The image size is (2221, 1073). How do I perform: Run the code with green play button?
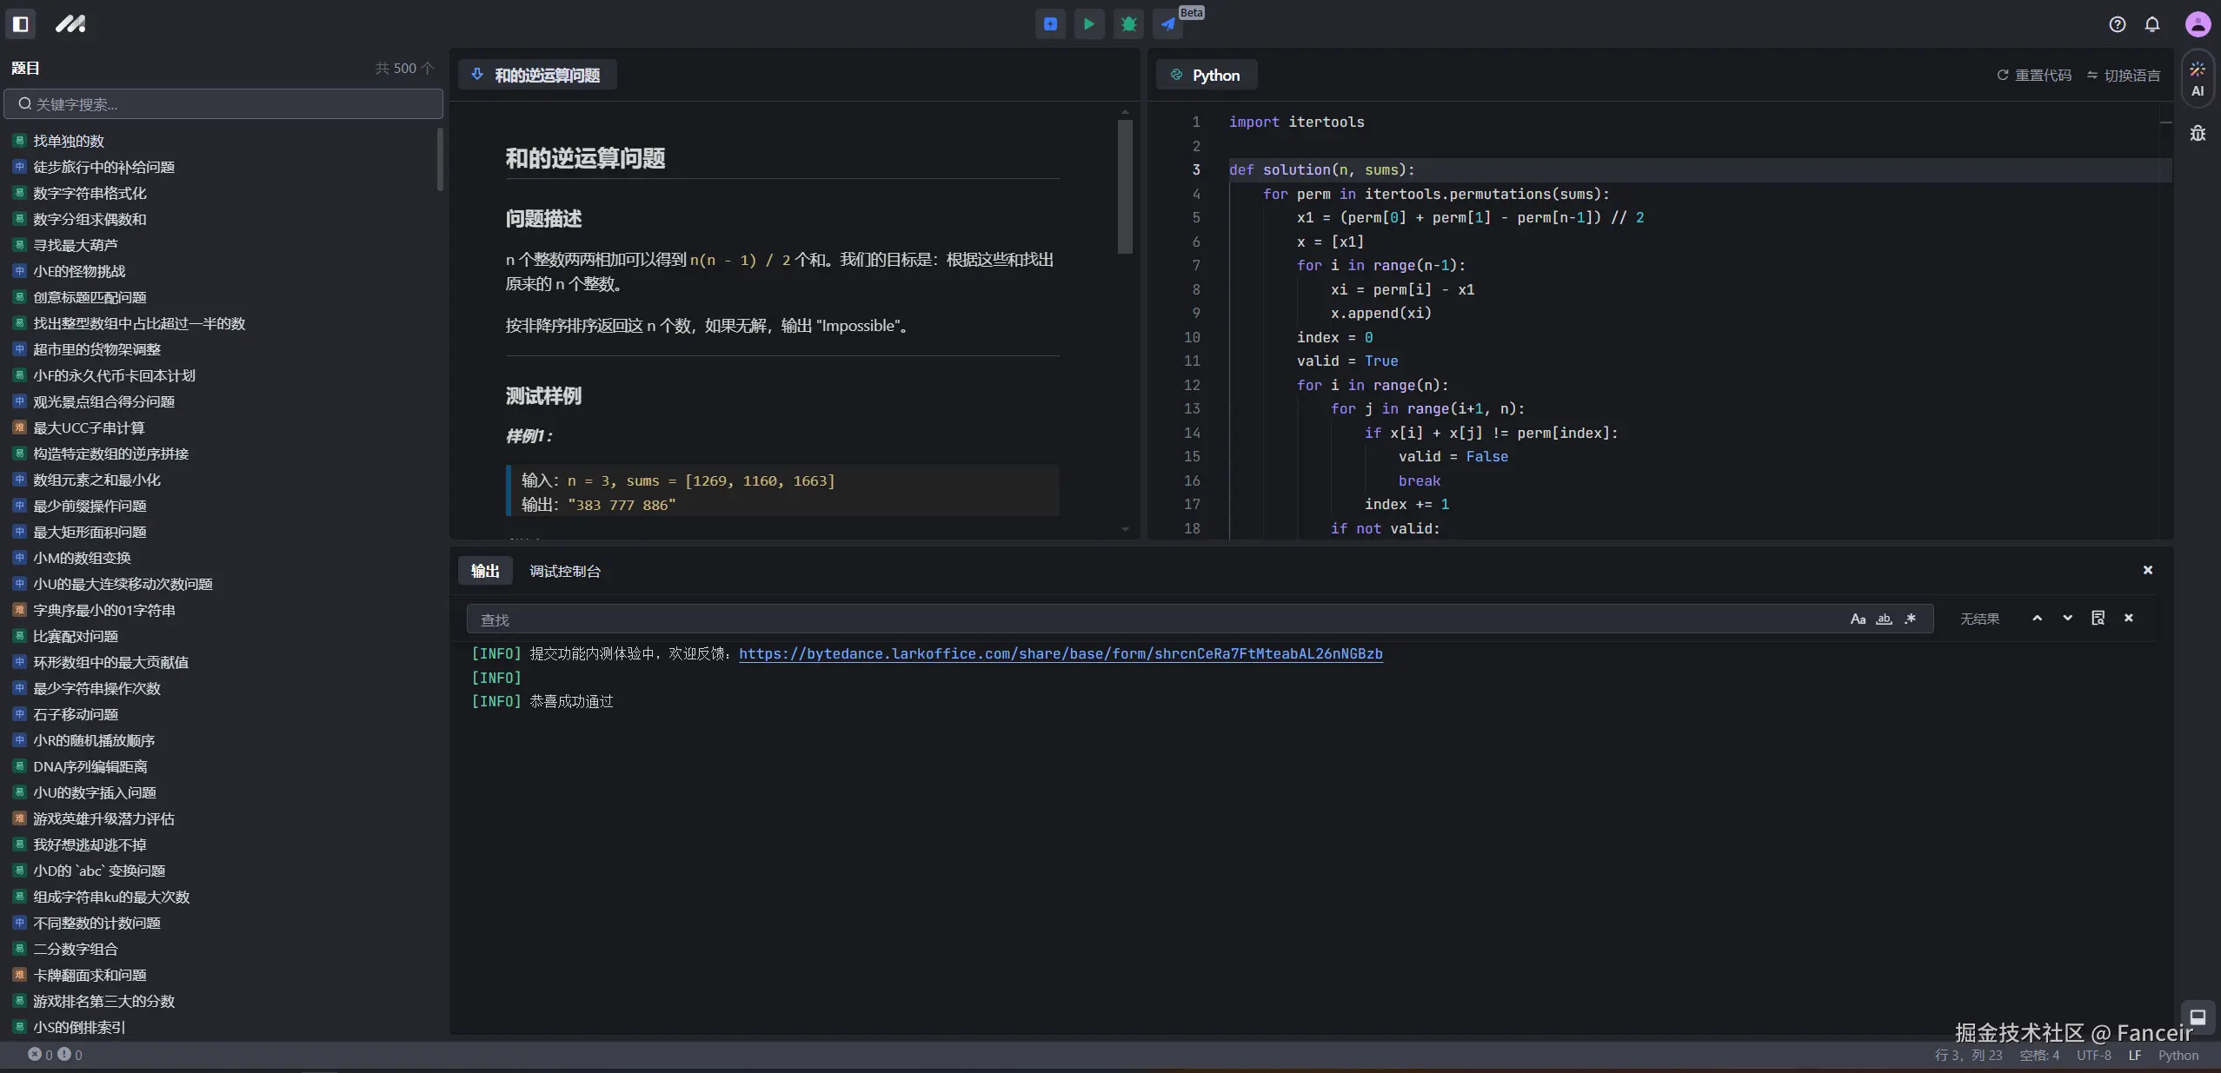[1088, 24]
